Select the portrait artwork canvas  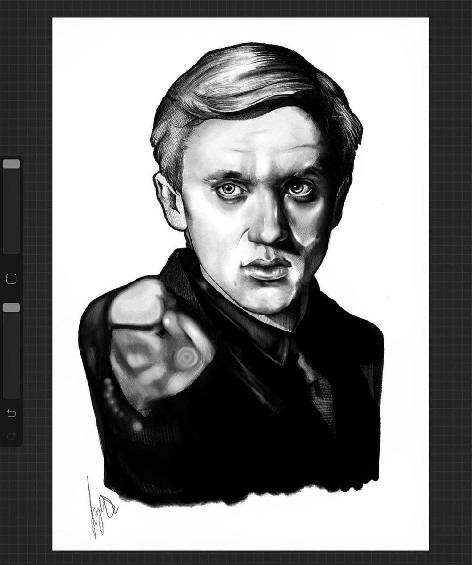point(240,284)
